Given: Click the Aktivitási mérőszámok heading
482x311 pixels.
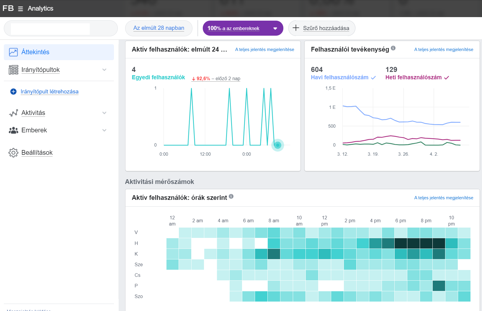Looking at the screenshot, I should [x=159, y=182].
